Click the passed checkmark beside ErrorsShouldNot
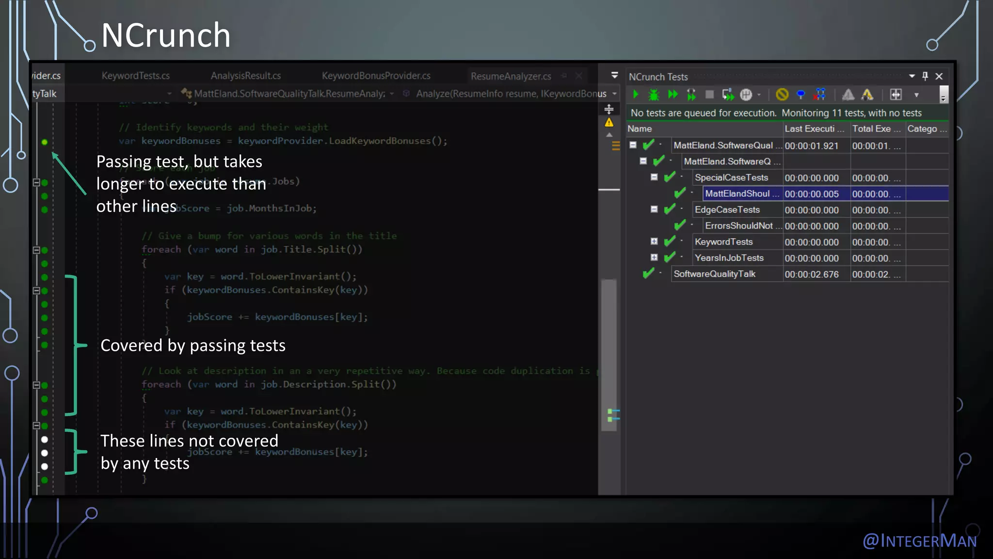The width and height of the screenshot is (993, 559). coord(680,225)
